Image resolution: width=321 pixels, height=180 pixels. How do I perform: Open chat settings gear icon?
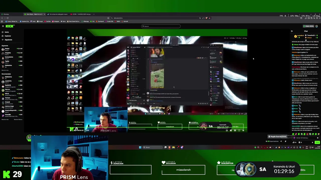tap(312, 142)
